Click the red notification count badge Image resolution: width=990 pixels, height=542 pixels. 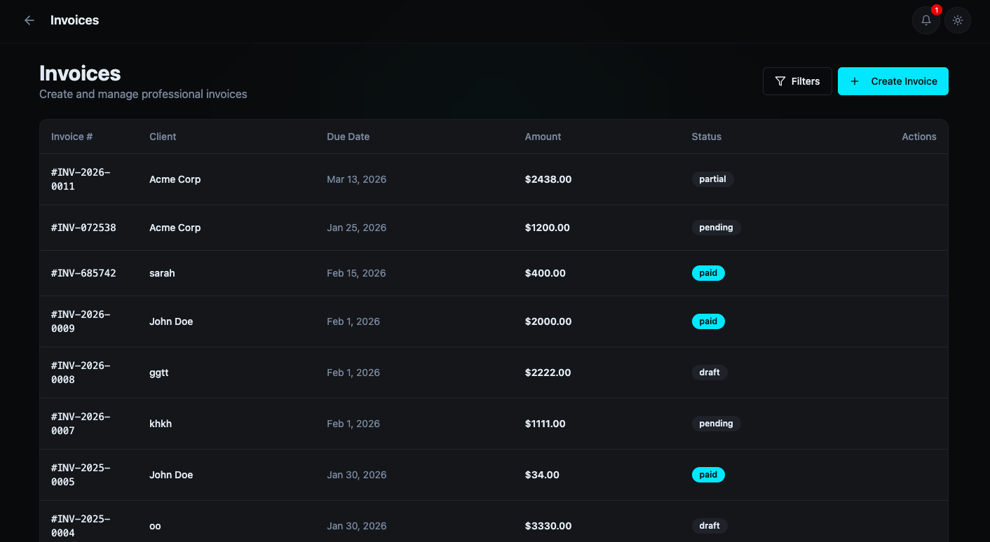click(x=936, y=11)
